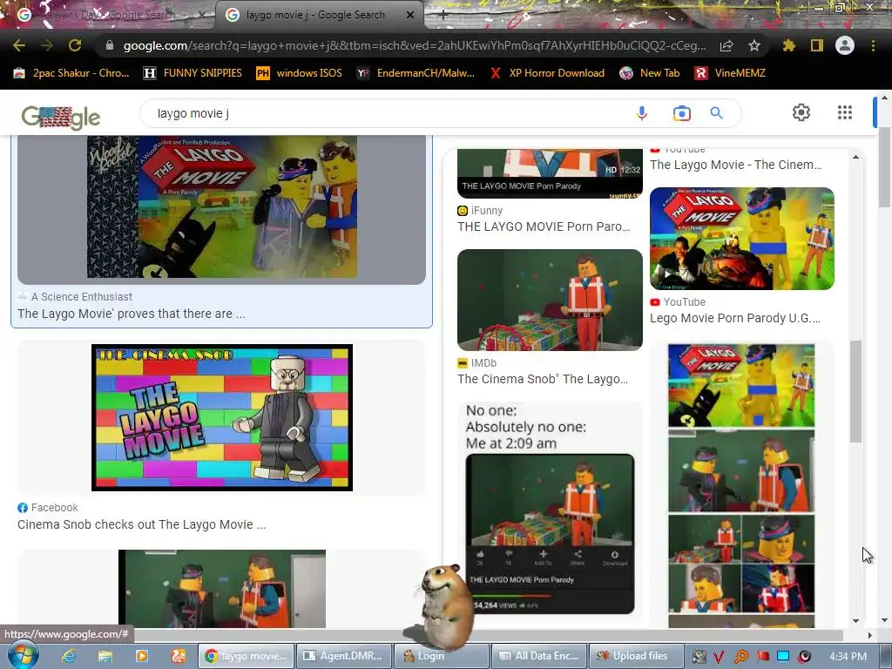892x669 pixels.
Task: Open 'THE LAYGO MOVIE Porn Paro...' iFunny link
Action: 544,226
